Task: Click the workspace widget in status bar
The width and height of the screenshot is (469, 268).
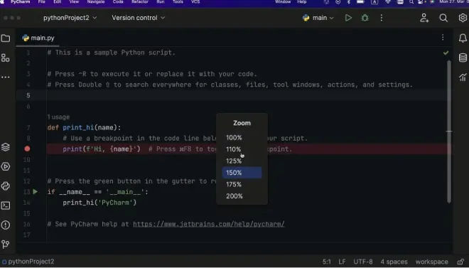Action: (x=431, y=262)
